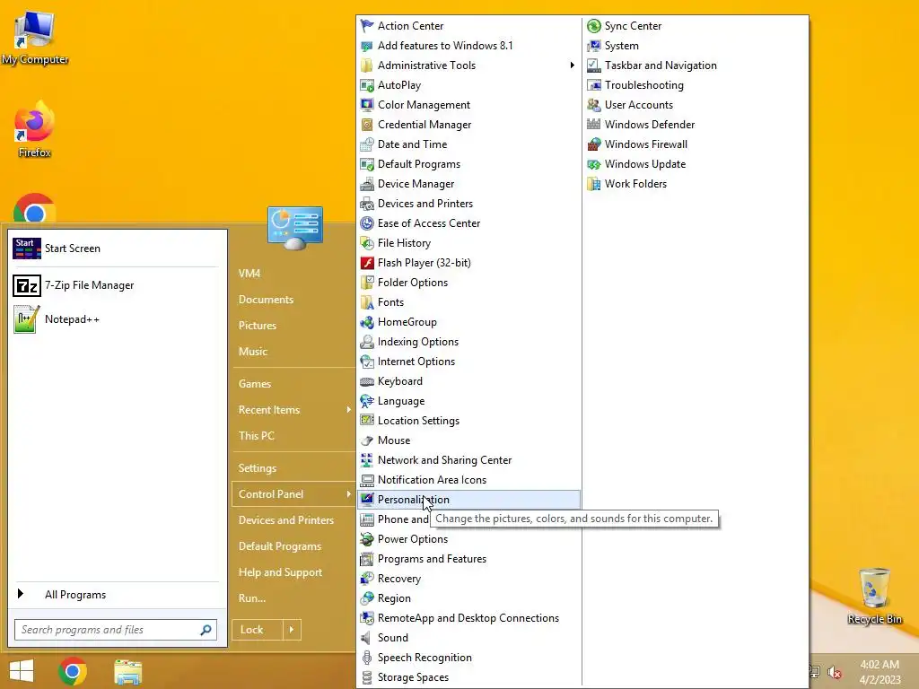Expand Administrative Tools submenu arrow

[x=572, y=65]
